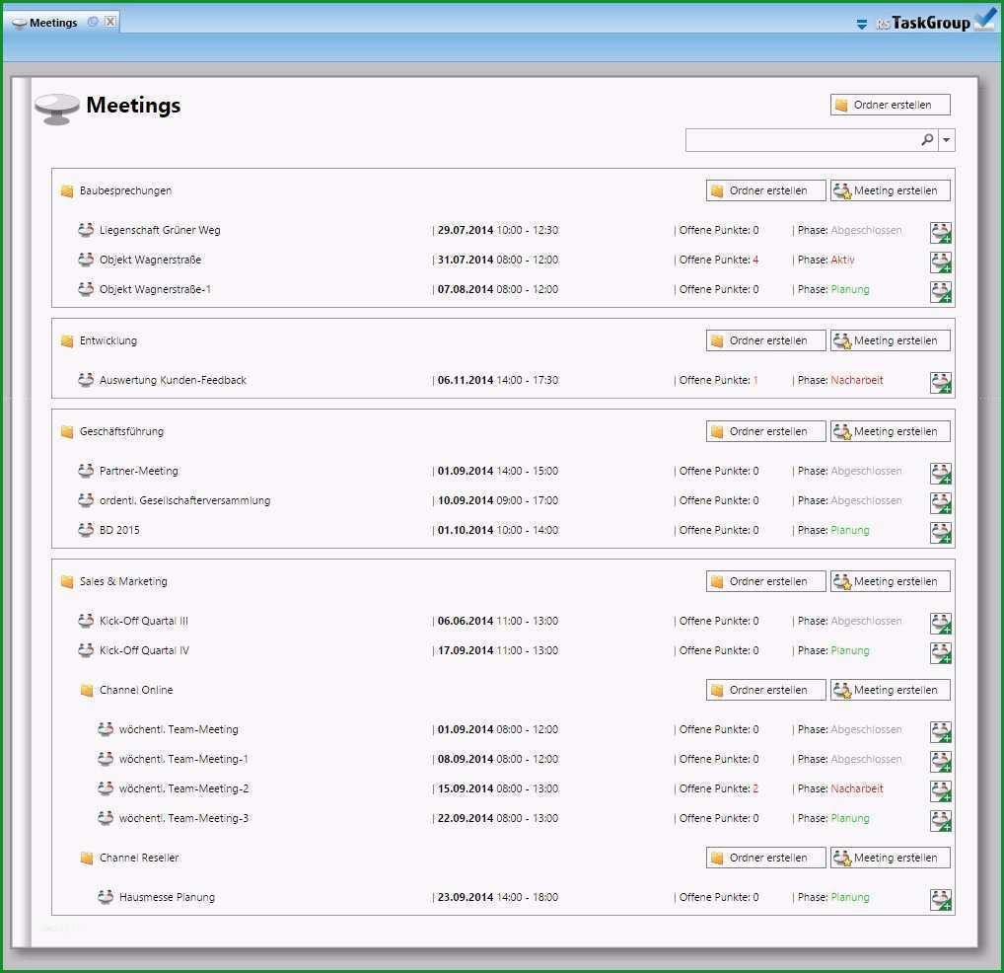Click add icon on Objekt Wagnerstraße 31.07.2014 row
The height and width of the screenshot is (973, 1004).
tap(941, 262)
